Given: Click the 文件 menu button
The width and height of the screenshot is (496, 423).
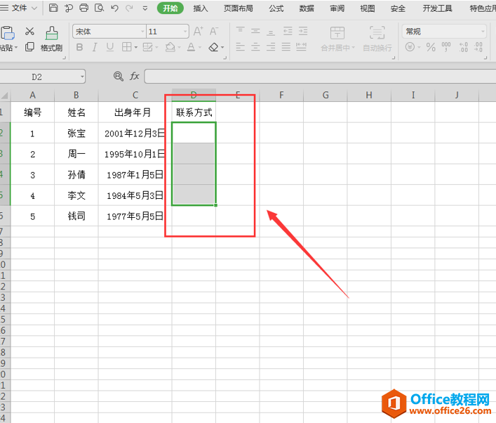Looking at the screenshot, I should 19,8.
